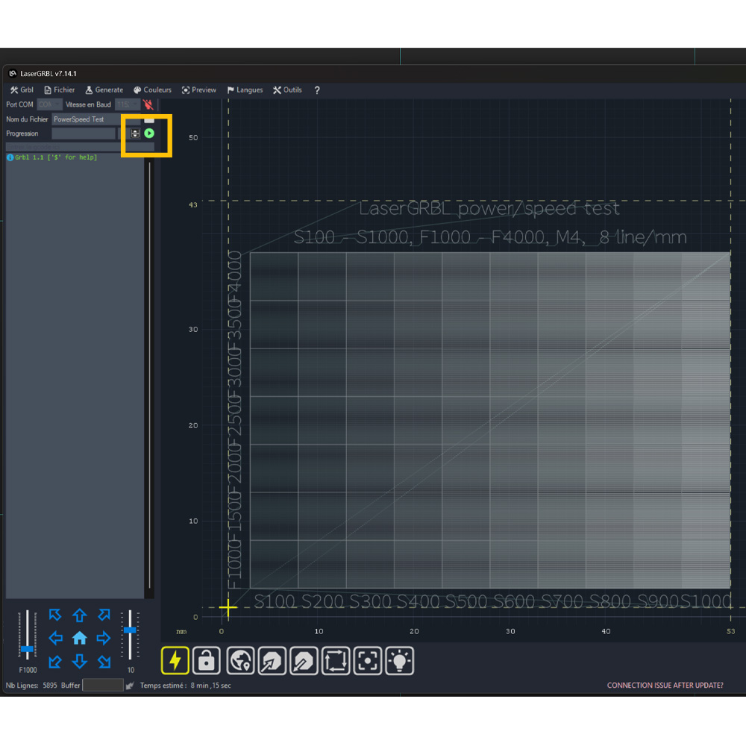The image size is (746, 746).
Task: Click the Home button in jog pad
Action: [x=80, y=638]
